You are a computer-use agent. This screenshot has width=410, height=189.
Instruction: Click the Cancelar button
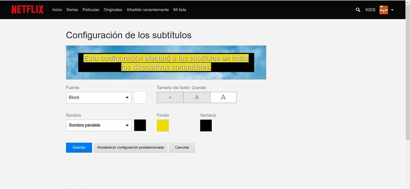pyautogui.click(x=182, y=148)
